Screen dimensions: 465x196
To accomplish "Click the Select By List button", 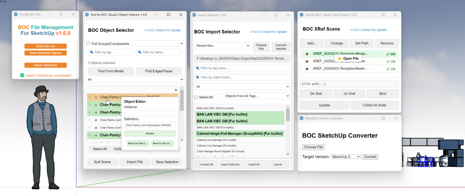I will point(45,46).
